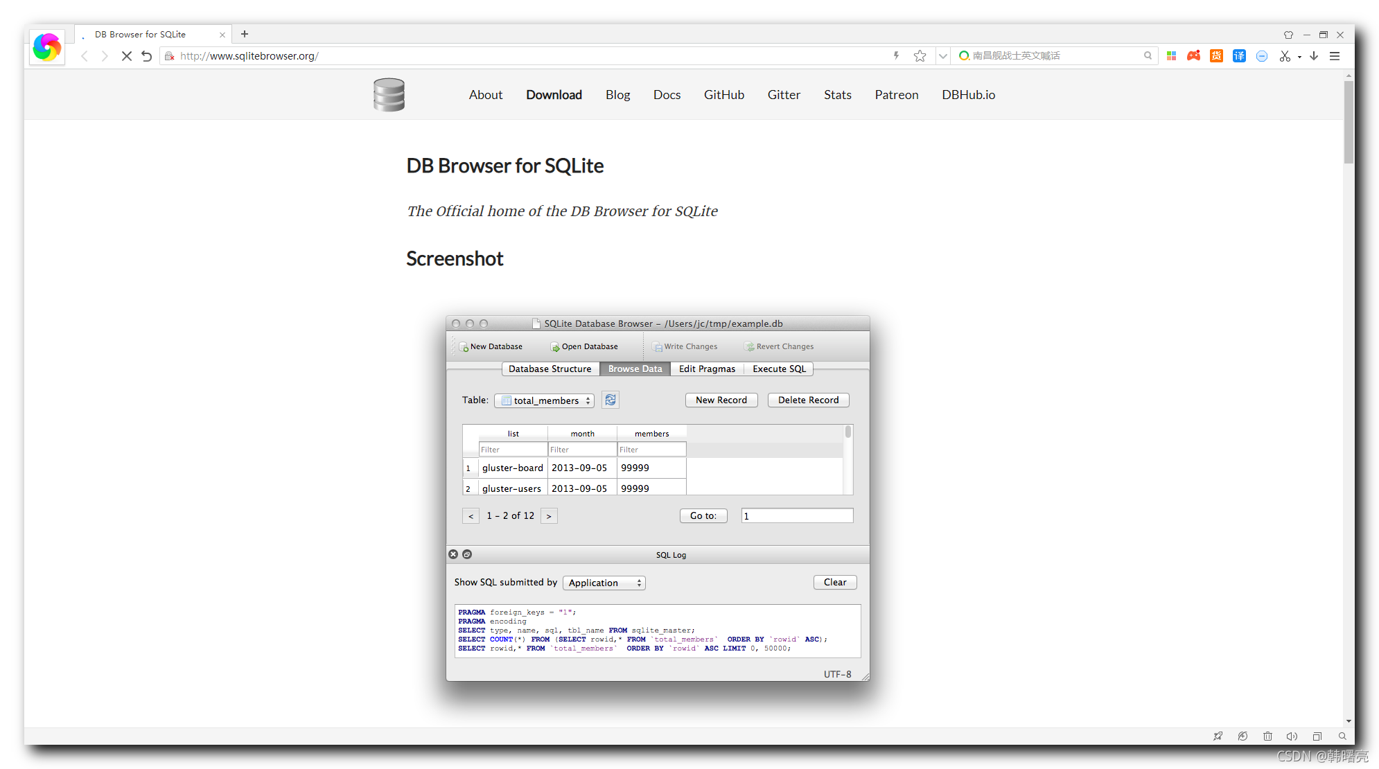Open the orange shopping extension icon
This screenshot has height=769, width=1379.
[x=1216, y=56]
